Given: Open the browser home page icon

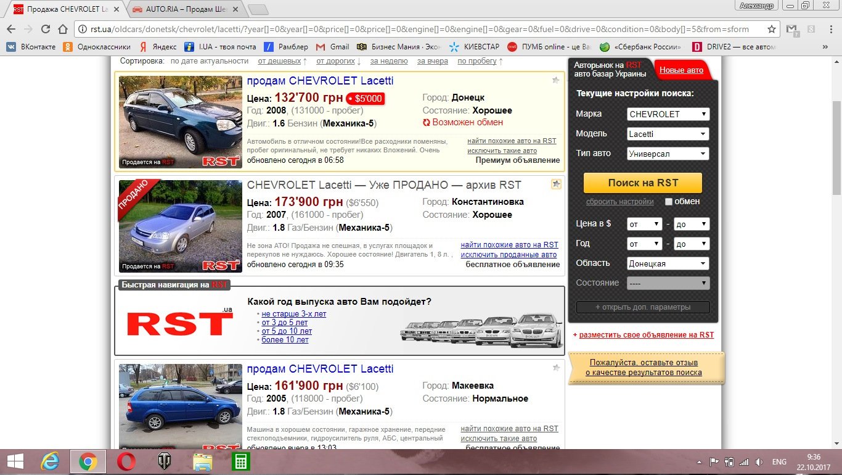Looking at the screenshot, I should [62, 29].
